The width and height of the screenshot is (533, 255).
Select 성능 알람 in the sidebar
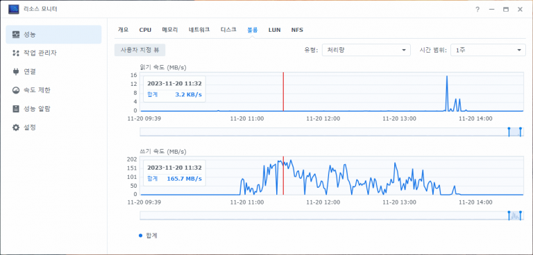coord(53,109)
